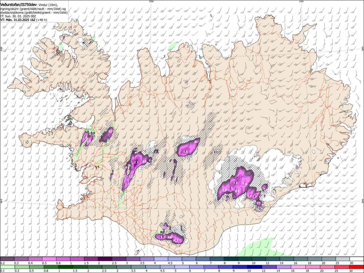Screen dimensions: 364x273
Task: Click the 0.2 label in the snow legend
Action: 2,263
